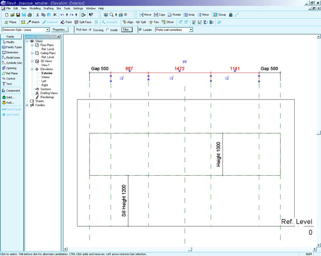Select the Offset tool

168,22
